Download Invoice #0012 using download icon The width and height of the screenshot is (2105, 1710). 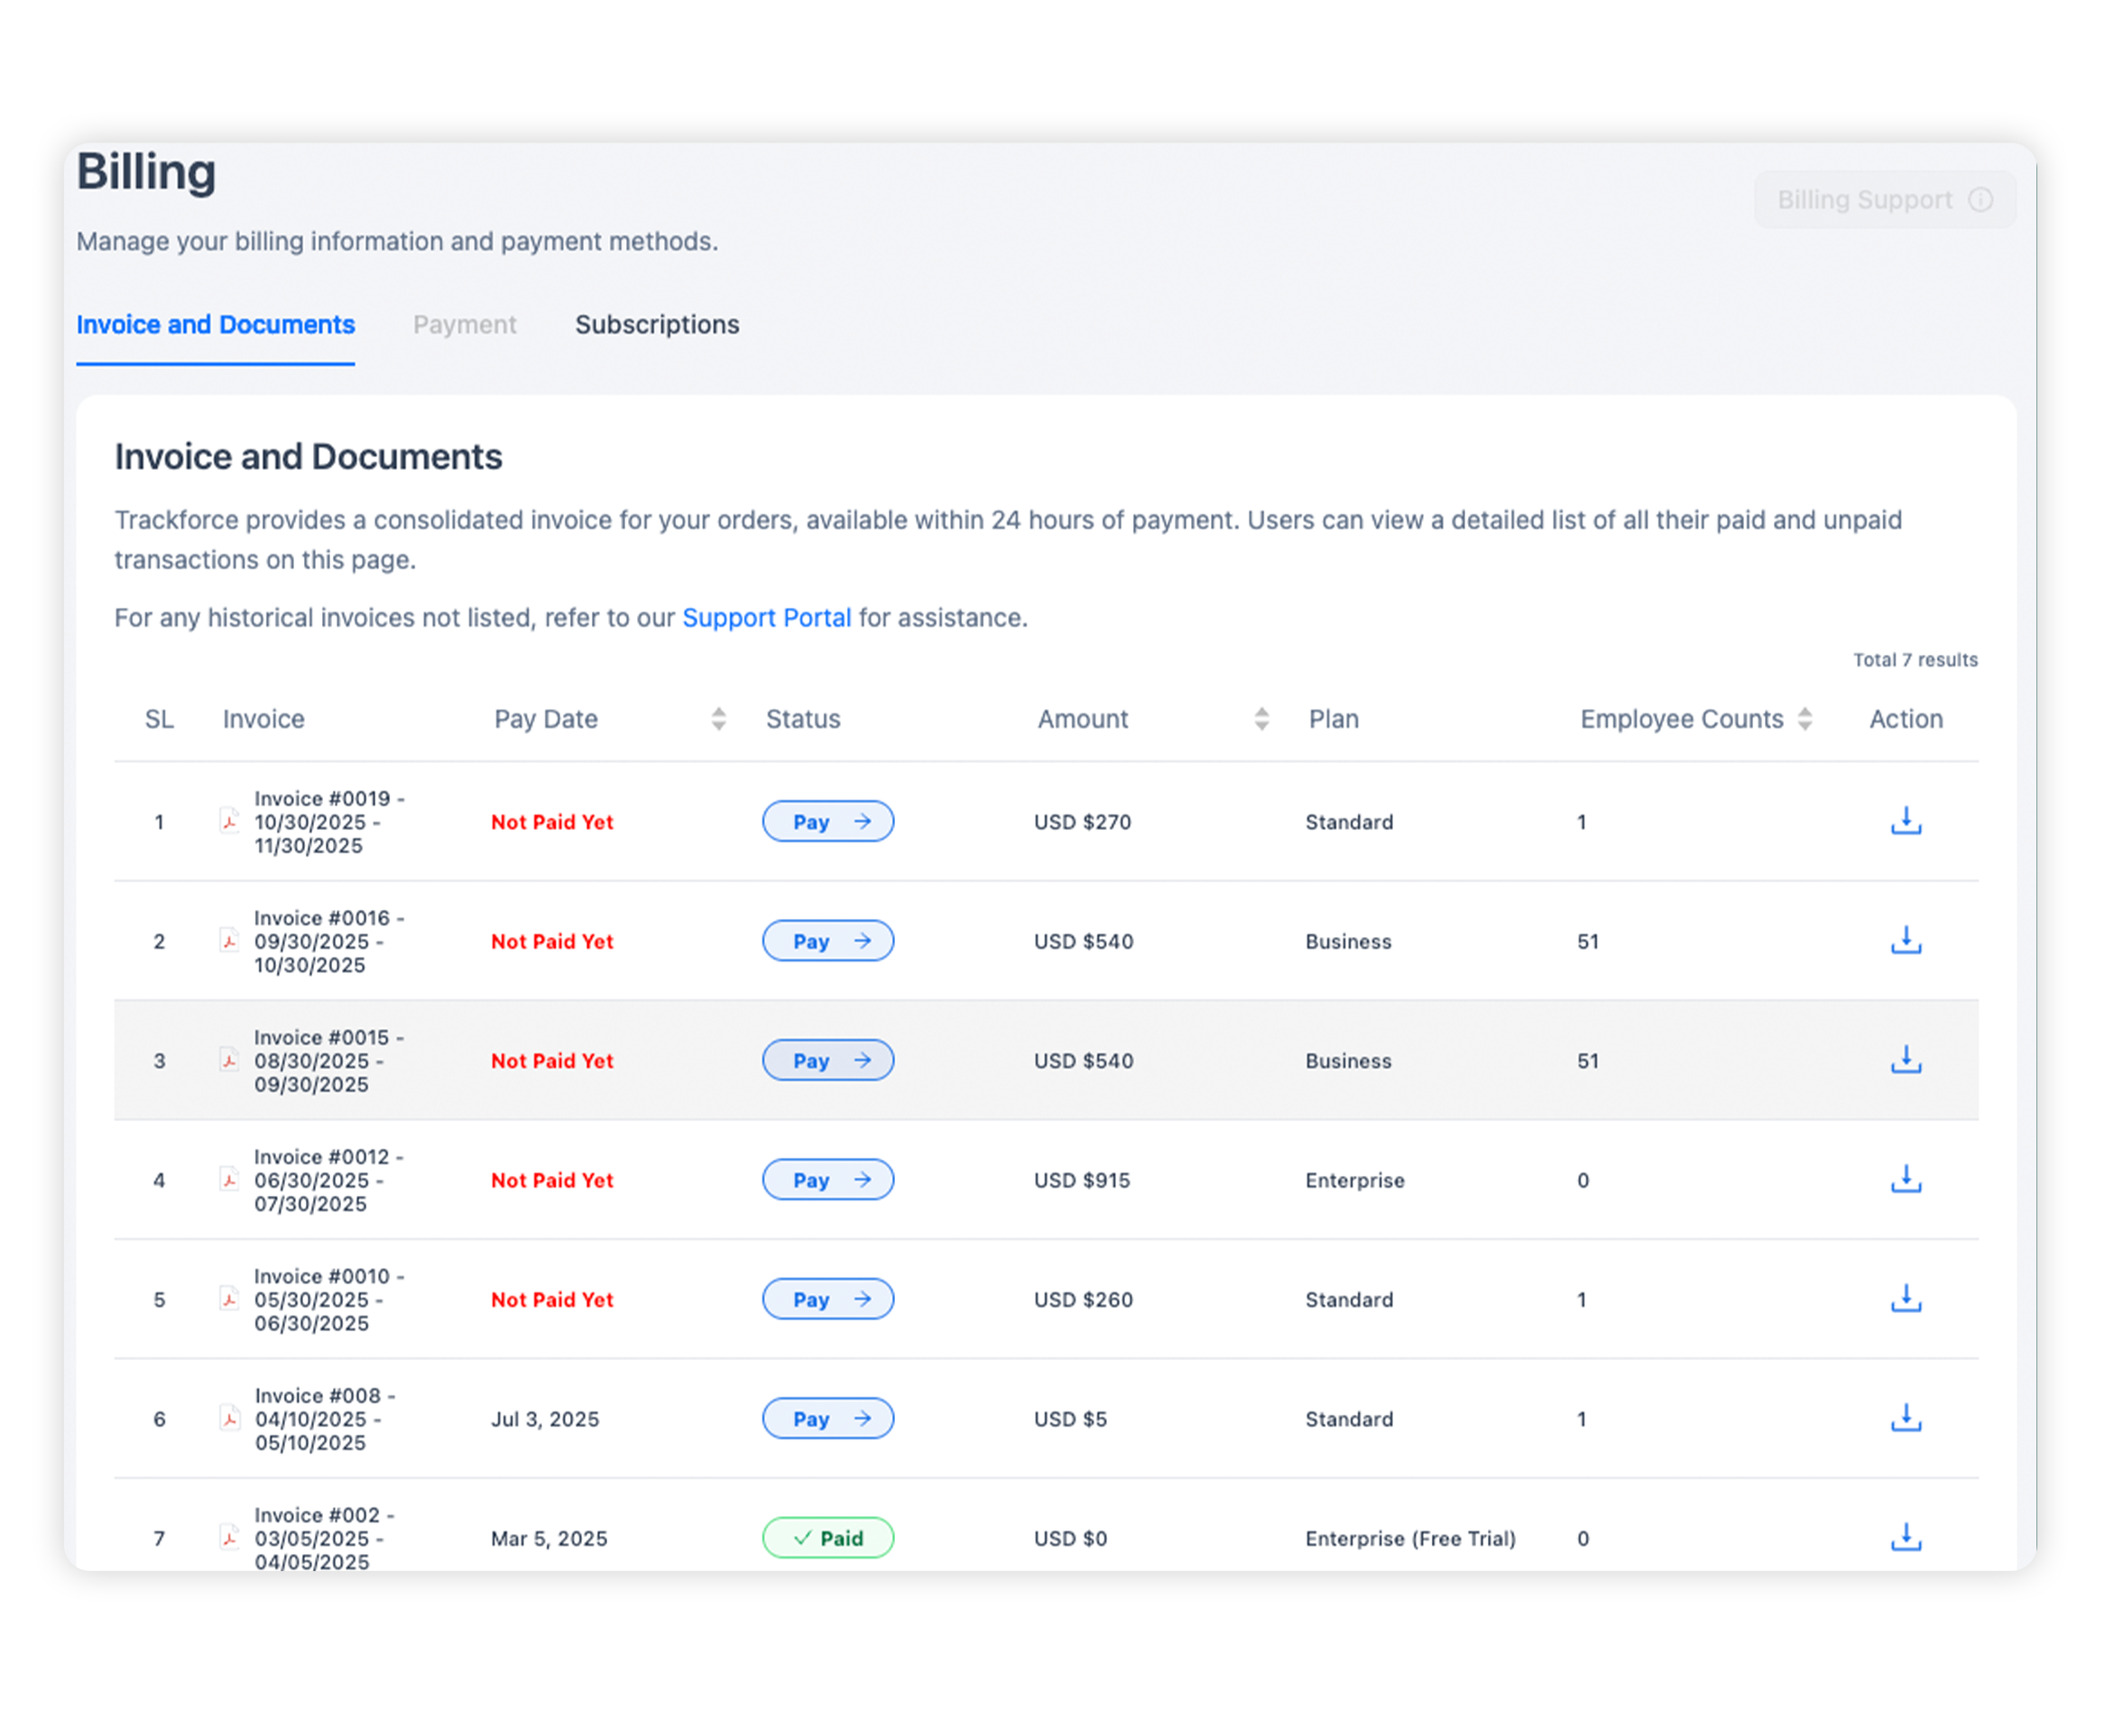pyautogui.click(x=1905, y=1179)
